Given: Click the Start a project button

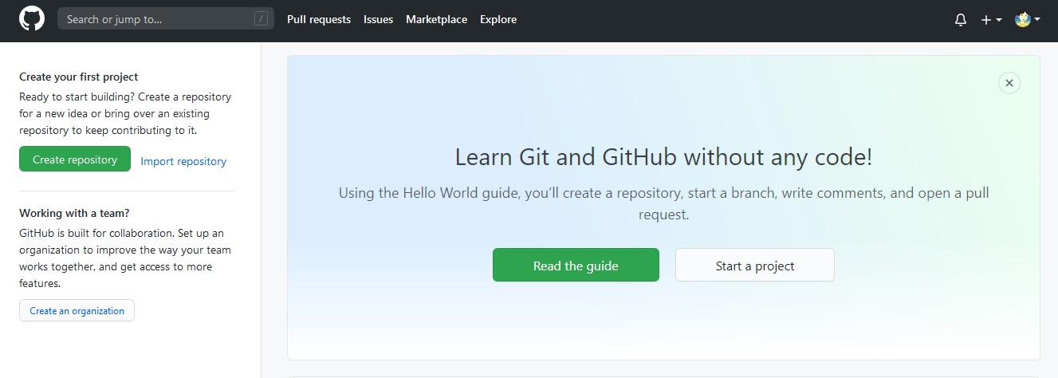Looking at the screenshot, I should pos(754,266).
